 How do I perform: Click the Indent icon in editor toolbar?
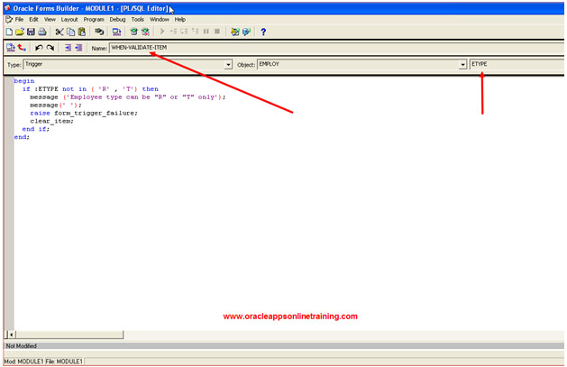point(68,48)
